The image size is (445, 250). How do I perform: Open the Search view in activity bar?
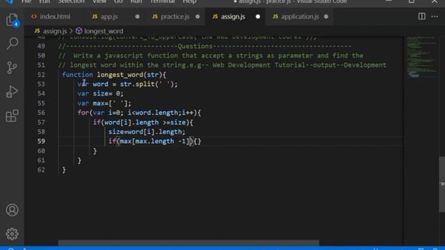[12, 43]
